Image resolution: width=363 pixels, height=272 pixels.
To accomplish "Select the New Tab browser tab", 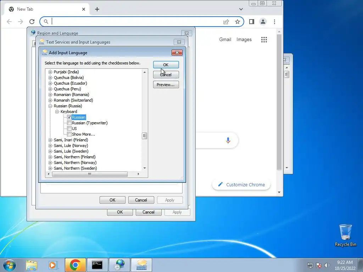I will coord(47,9).
